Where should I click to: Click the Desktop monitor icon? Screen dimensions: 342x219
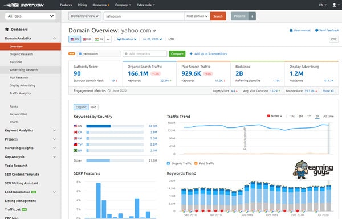(119, 39)
